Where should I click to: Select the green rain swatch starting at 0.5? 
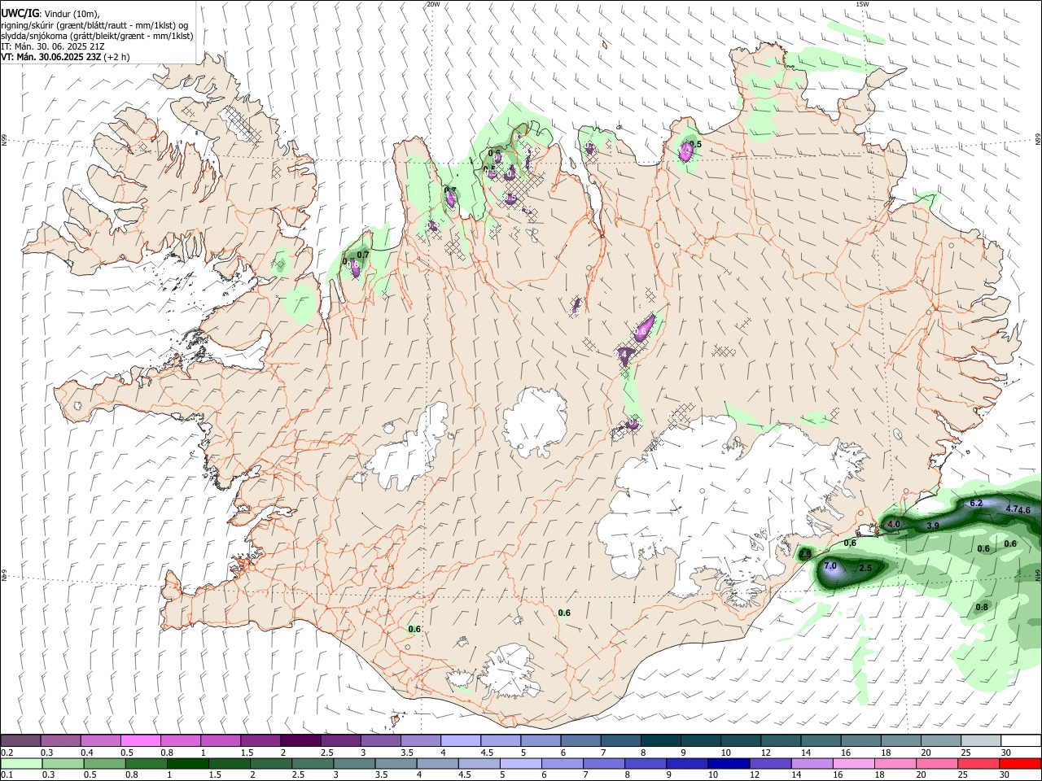[104, 763]
